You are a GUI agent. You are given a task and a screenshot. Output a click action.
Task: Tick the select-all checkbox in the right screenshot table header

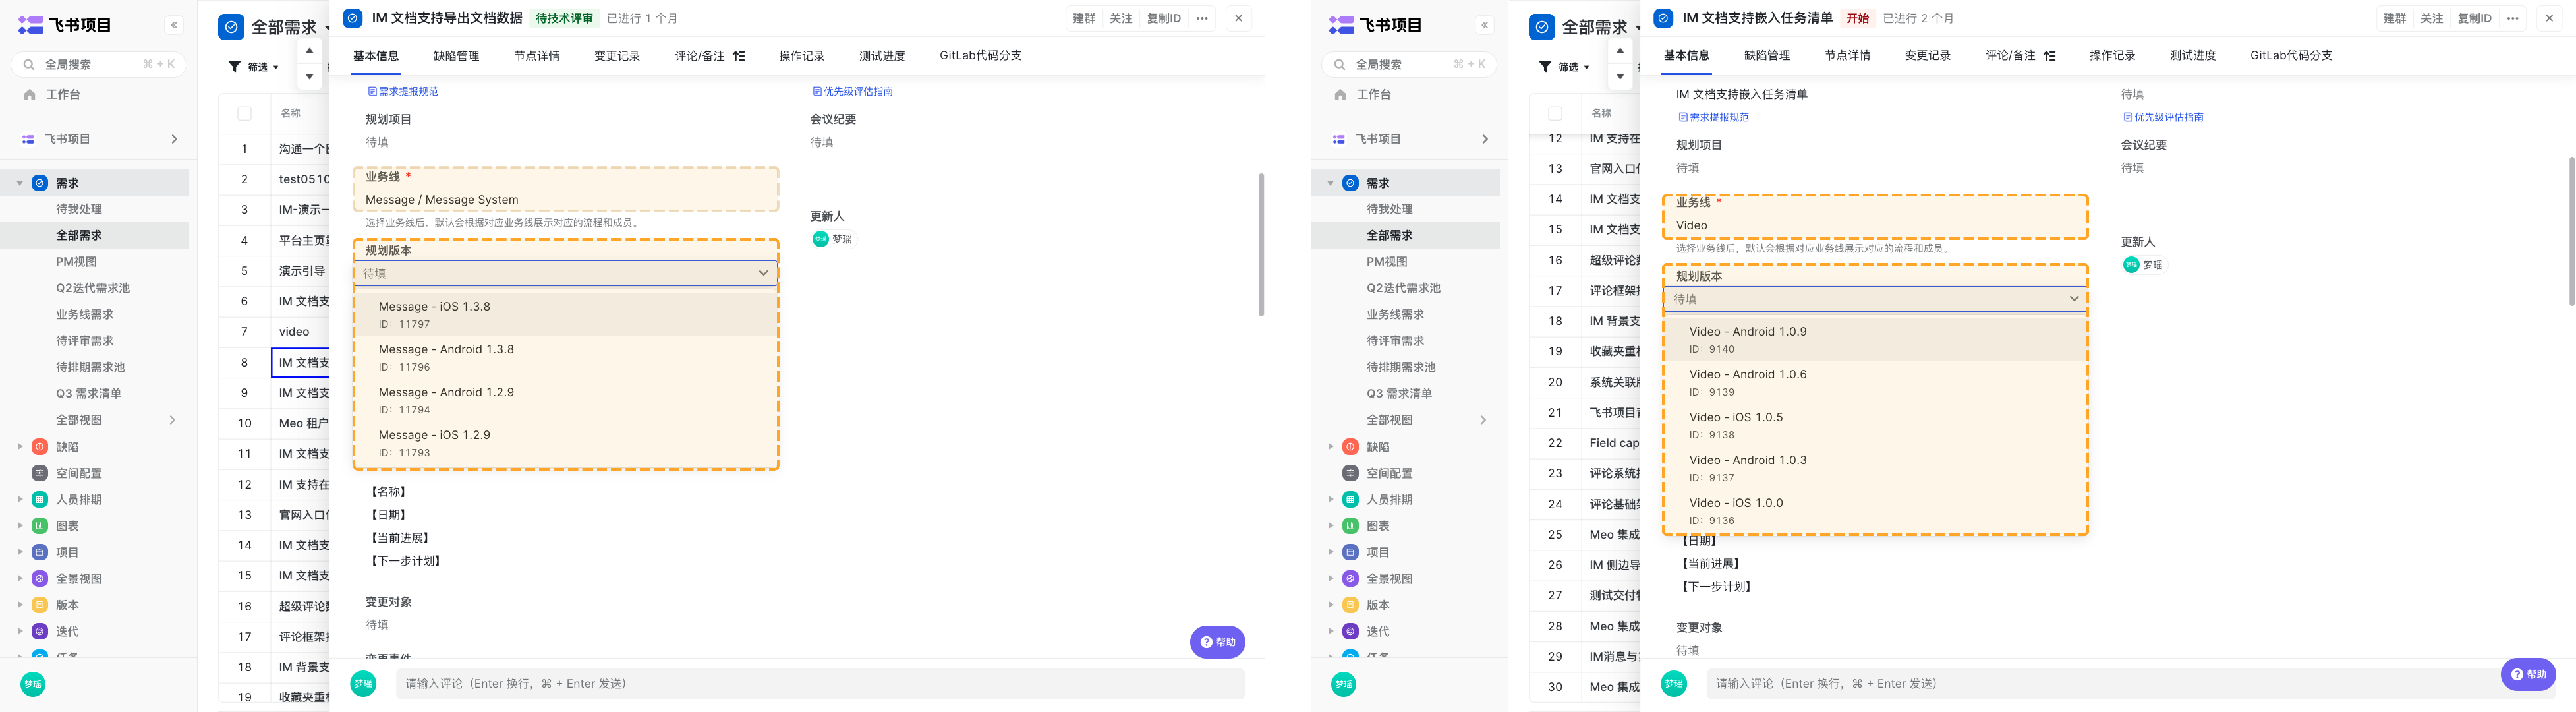[1555, 114]
